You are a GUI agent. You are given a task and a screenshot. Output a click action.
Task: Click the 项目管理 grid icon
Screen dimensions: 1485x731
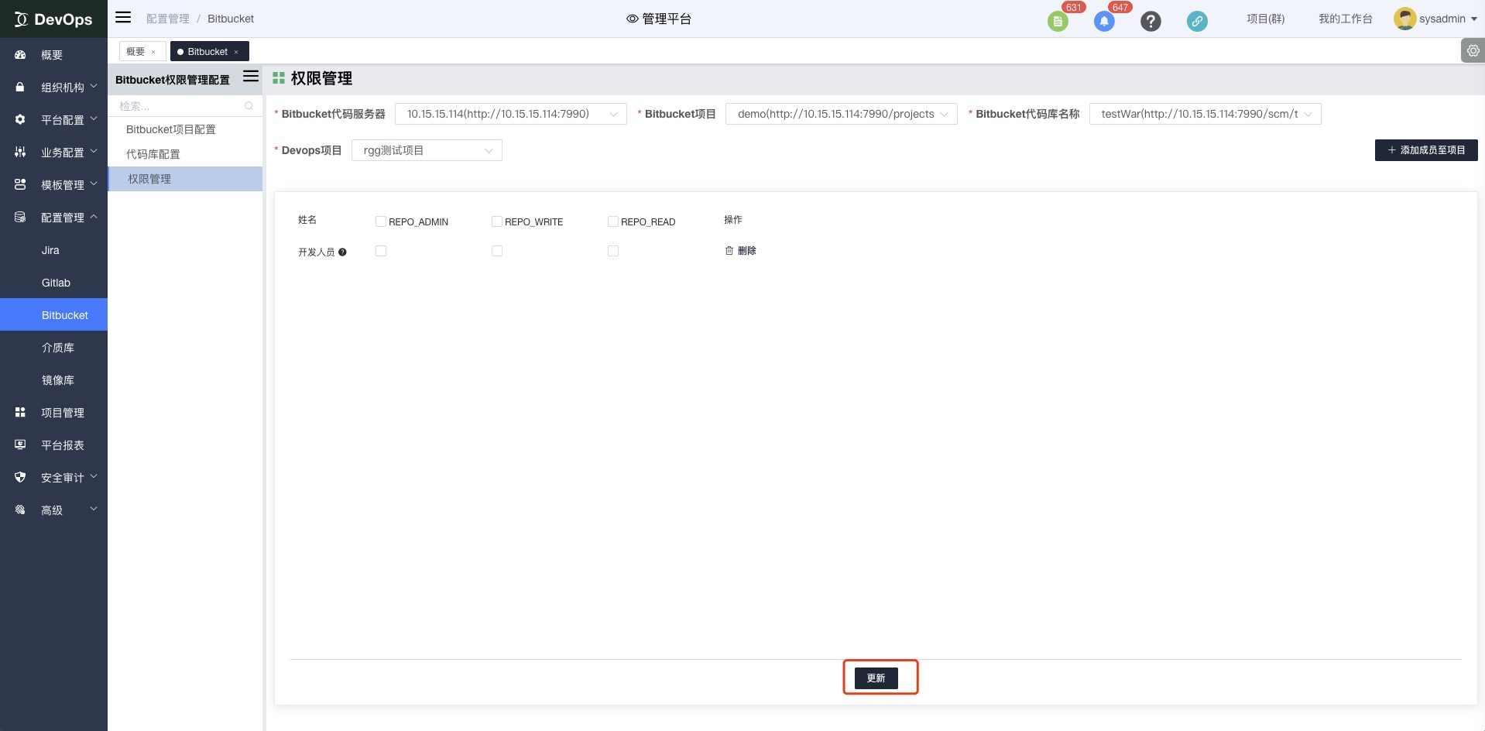tap(20, 413)
